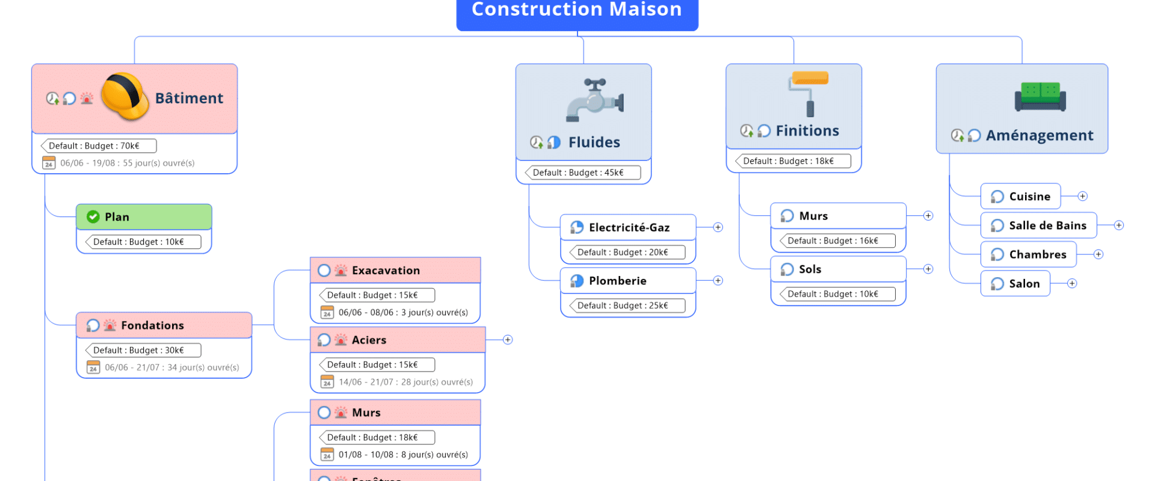The width and height of the screenshot is (1155, 481).
Task: Click the paint roller icon on Finitions
Action: 810,93
